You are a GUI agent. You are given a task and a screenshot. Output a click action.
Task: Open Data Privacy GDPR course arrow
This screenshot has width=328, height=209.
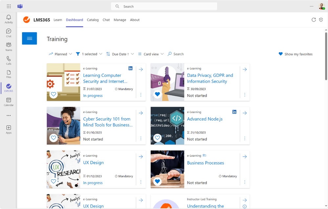(x=245, y=69)
